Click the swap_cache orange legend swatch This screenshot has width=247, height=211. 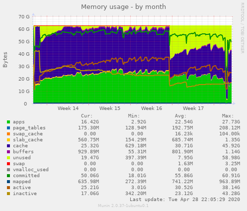coord(8,134)
